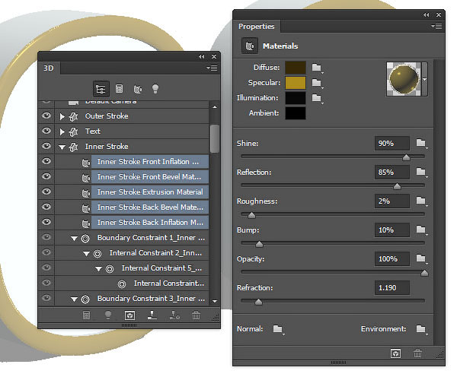Filter 3D panel by materials
The image size is (457, 380).
point(138,89)
